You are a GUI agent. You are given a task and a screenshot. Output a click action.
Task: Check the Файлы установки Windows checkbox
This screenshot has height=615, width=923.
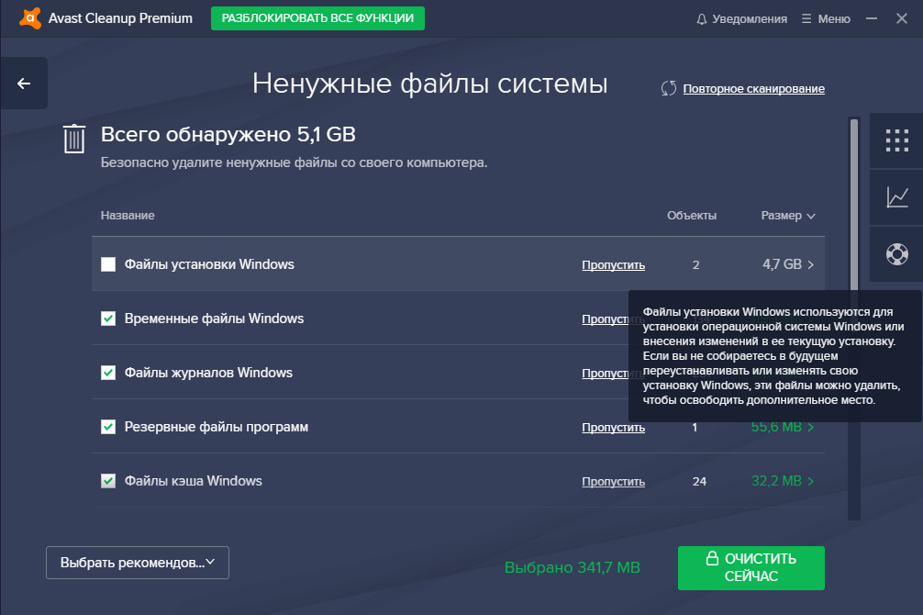pos(108,264)
